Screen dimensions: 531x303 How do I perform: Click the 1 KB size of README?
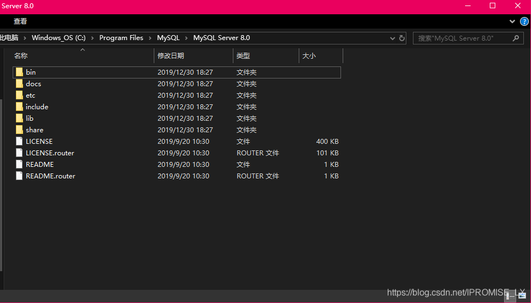[x=331, y=164]
